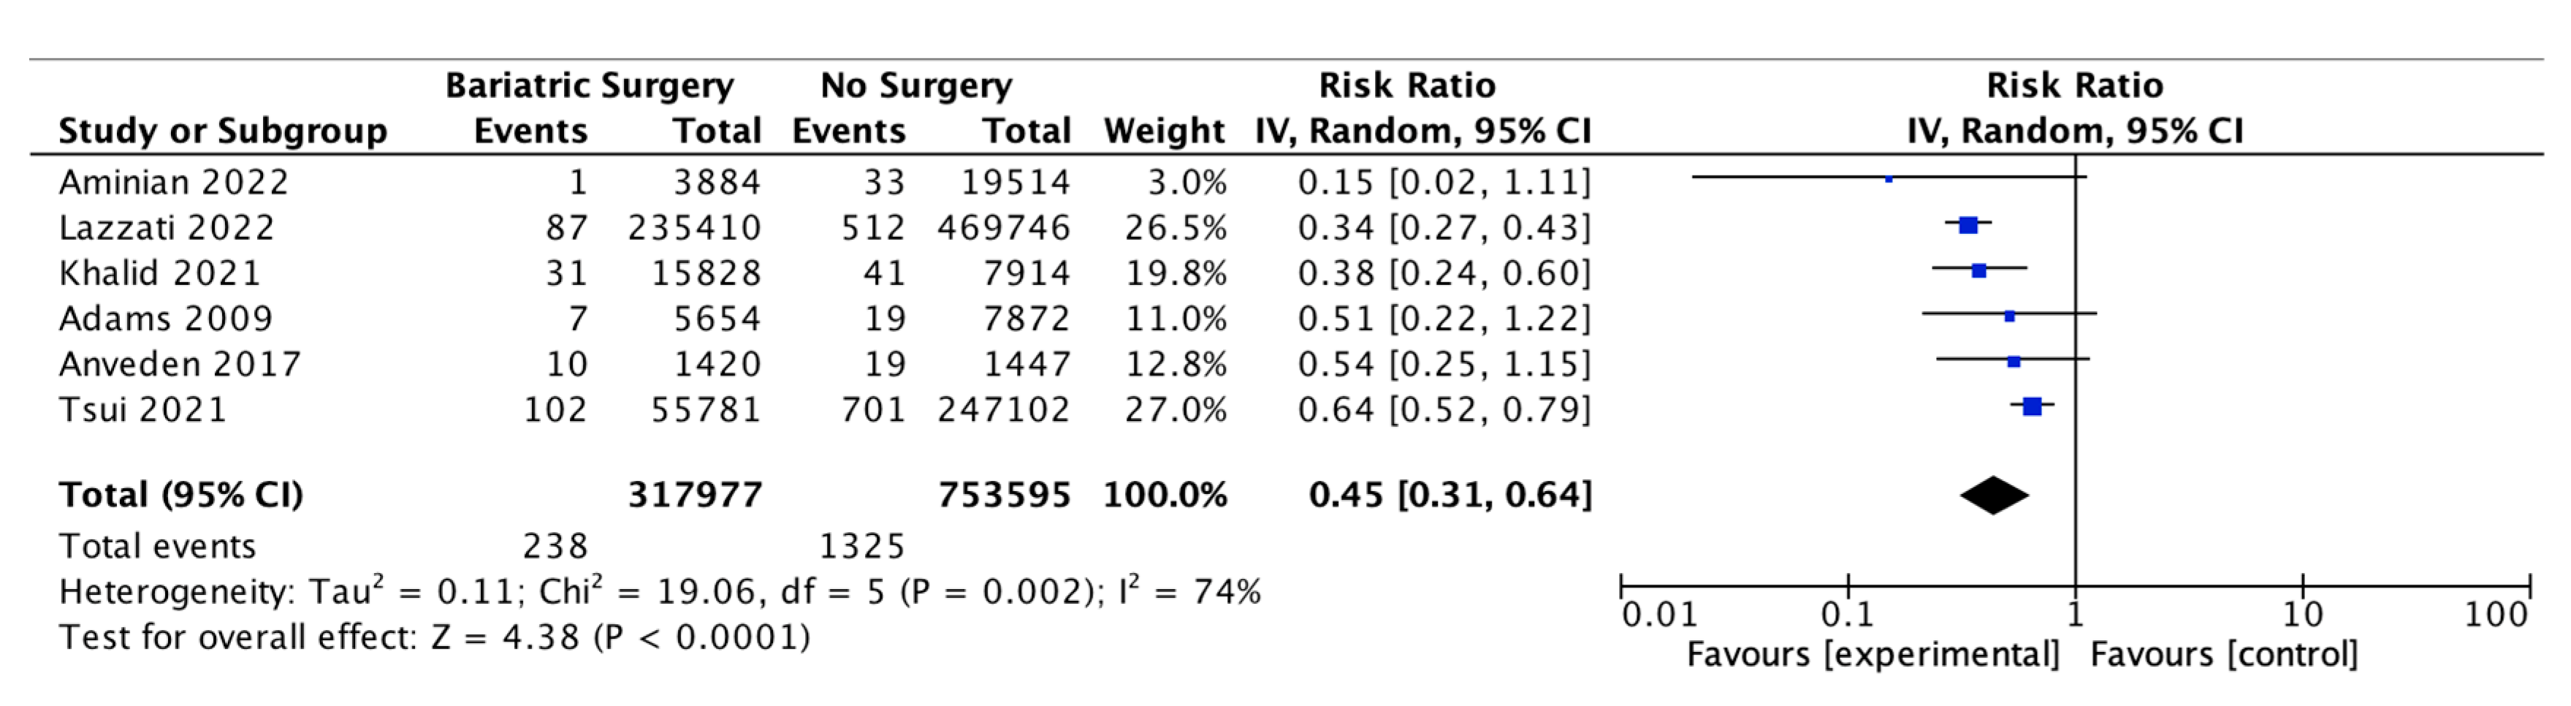Viewport: 2571px width, 706px height.
Task: Click the blue square marker for Tsui 2021
Action: 2032,406
